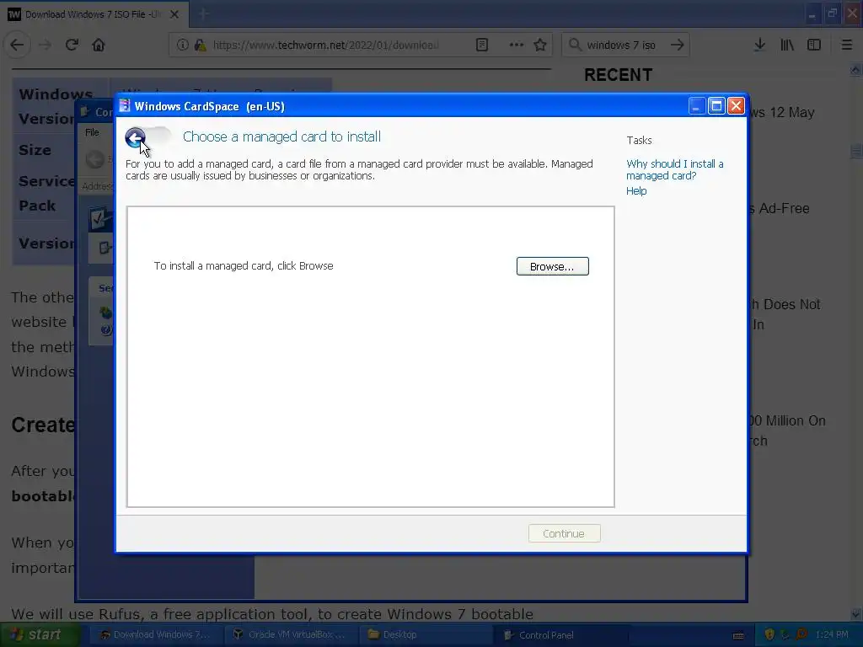This screenshot has width=863, height=647.
Task: Switch to Desktop folder taskbar item
Action: tap(426, 635)
